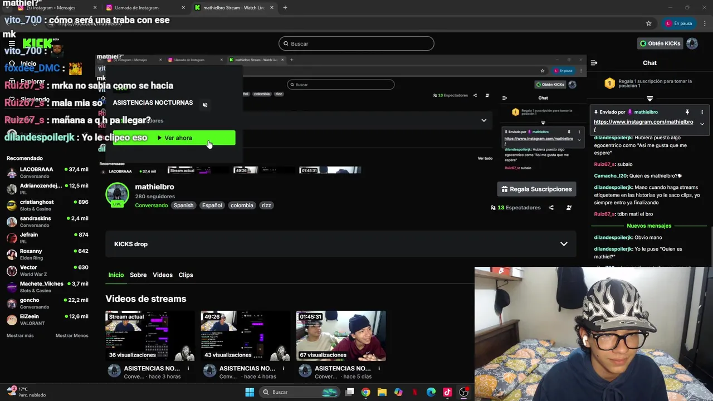The image size is (713, 401).
Task: Open the profile avatar at top right
Action: pyautogui.click(x=692, y=43)
